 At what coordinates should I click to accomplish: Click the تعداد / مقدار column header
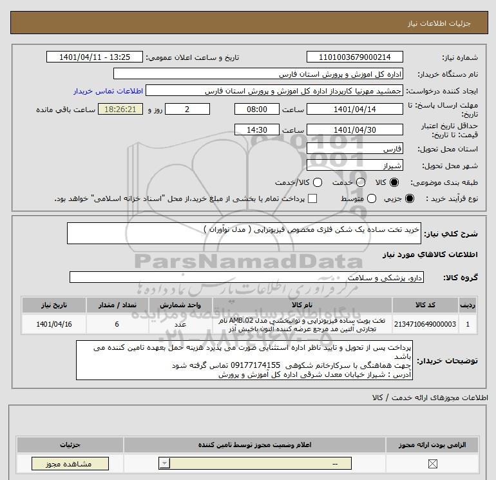click(117, 305)
